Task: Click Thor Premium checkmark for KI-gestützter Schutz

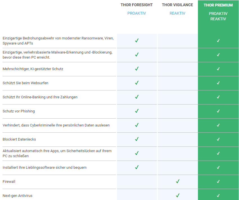Action: [x=218, y=69]
